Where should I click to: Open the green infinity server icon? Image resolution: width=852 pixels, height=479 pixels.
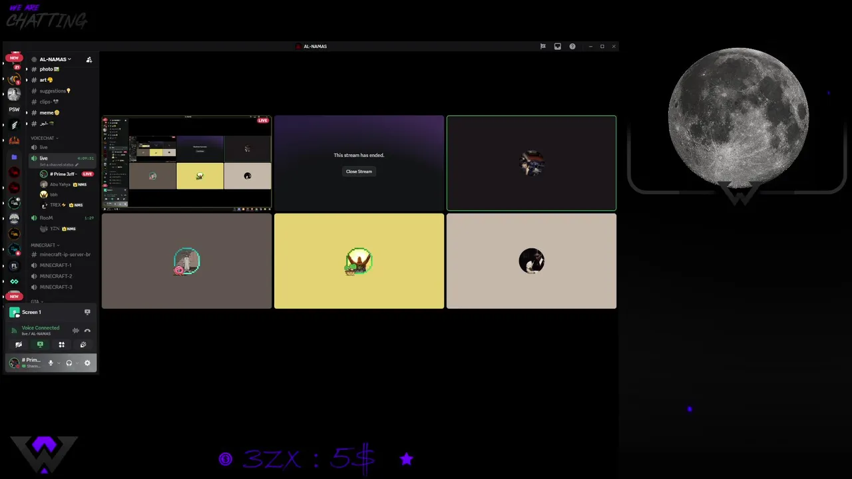pos(14,281)
